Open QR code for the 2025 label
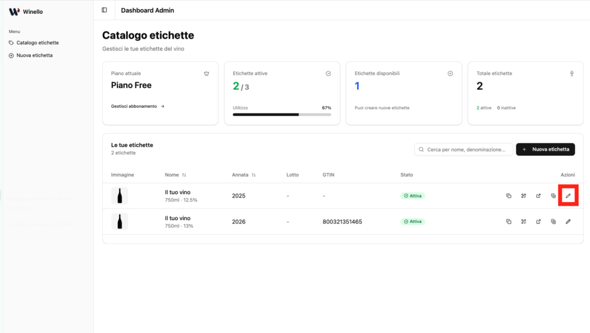This screenshot has height=333, width=590. [x=523, y=196]
